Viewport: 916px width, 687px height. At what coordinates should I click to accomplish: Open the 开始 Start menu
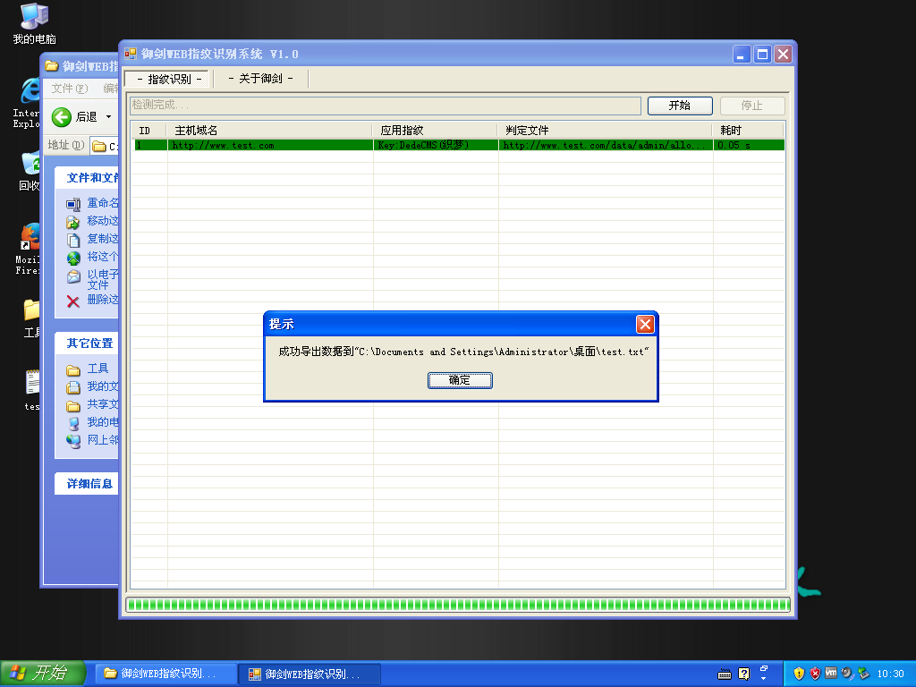(43, 674)
